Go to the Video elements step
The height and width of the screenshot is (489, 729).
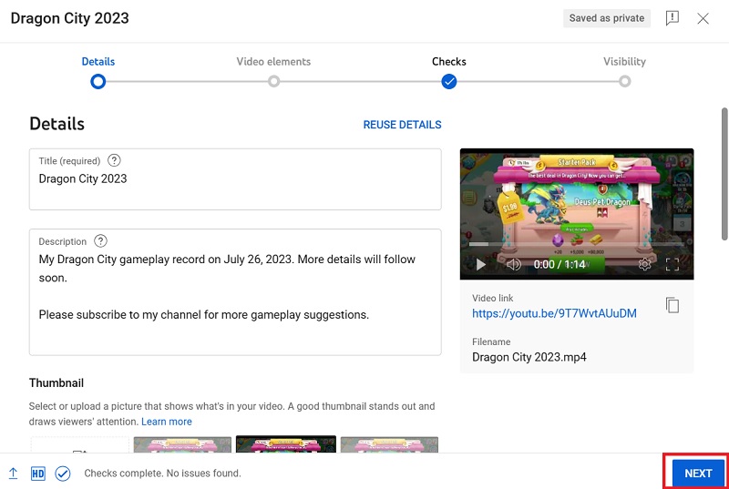(273, 61)
